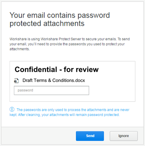Click the word 'Confidential' in the subject
The width and height of the screenshot is (145, 146).
tap(36, 69)
